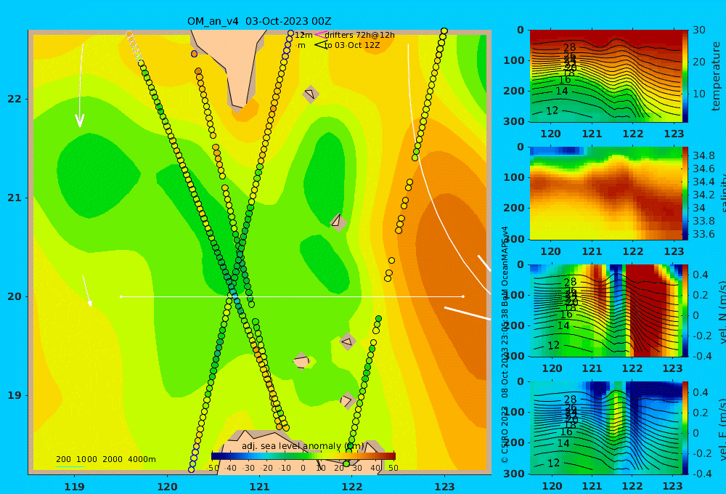Click the small island near 20.8N 121.8E

click(x=338, y=222)
